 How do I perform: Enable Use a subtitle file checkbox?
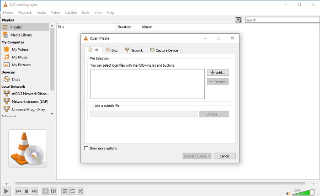click(92, 106)
